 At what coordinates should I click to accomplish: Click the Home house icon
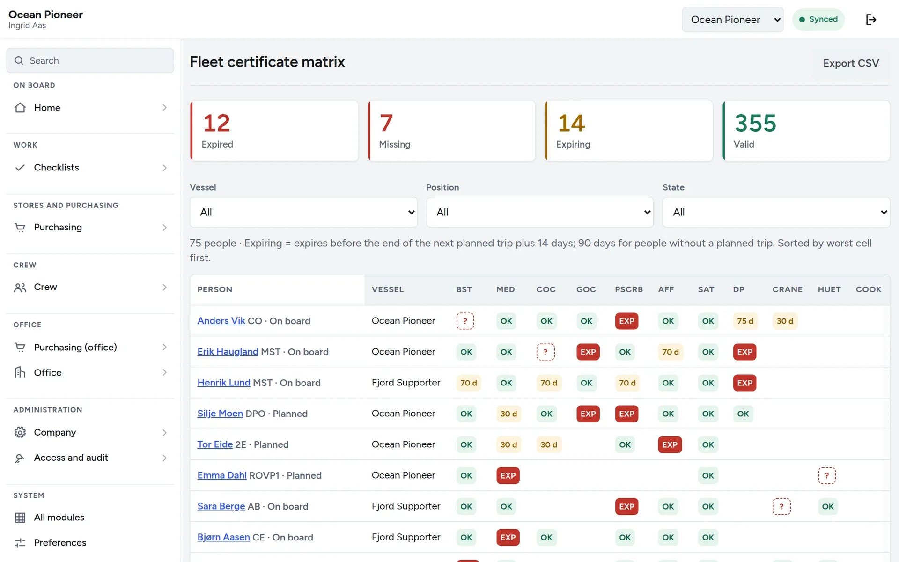(20, 108)
